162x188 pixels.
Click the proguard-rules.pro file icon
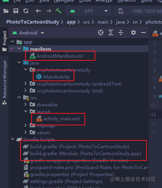point(26,167)
